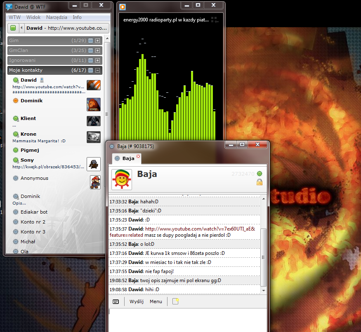The width and height of the screenshot is (361, 332).
Task: Click the padlock encryption icon in Baja header
Action: tap(260, 182)
